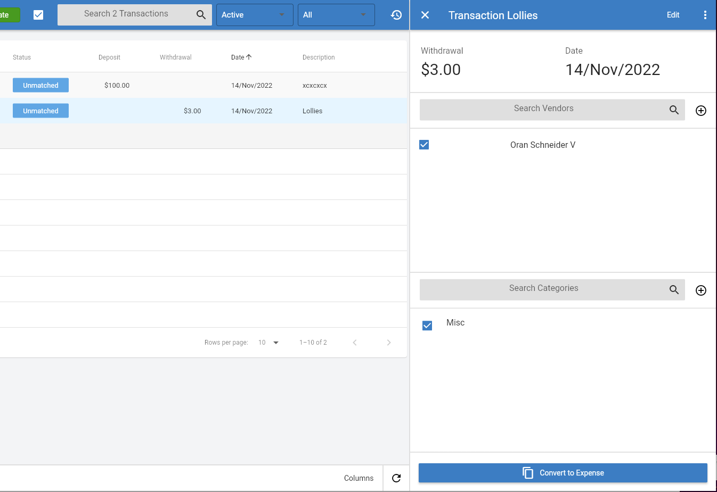Uncheck the Misc category checkbox
The height and width of the screenshot is (492, 717).
click(427, 326)
